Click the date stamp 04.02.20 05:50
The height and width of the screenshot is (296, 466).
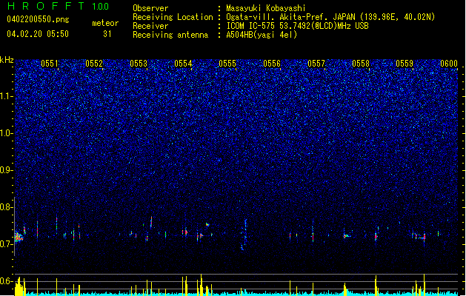point(38,34)
